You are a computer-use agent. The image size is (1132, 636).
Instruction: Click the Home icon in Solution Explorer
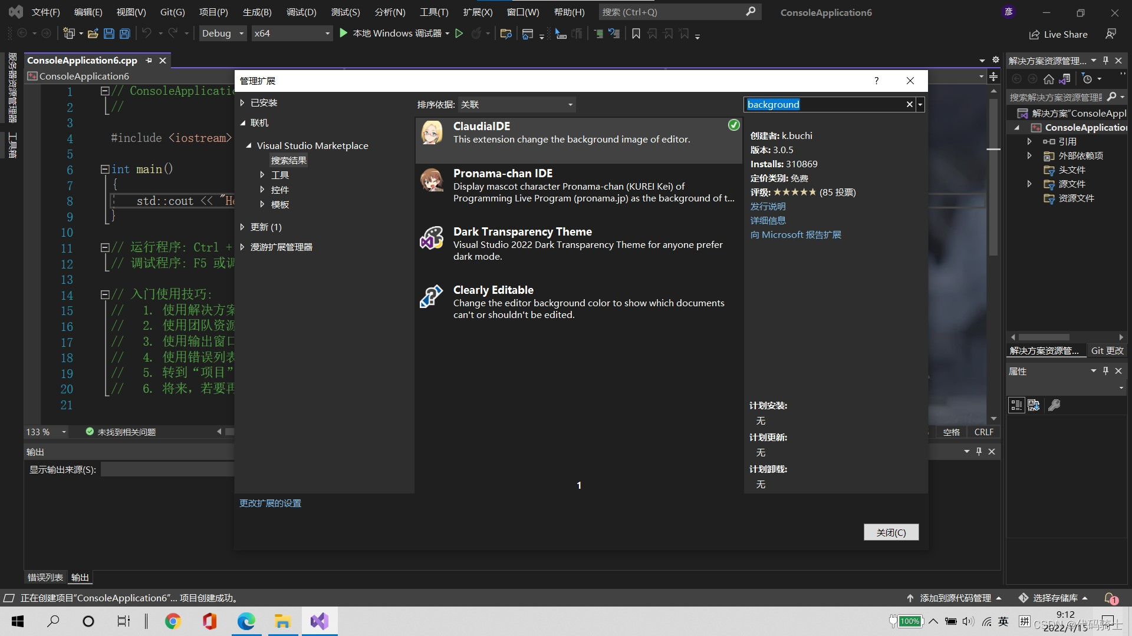pyautogui.click(x=1048, y=79)
